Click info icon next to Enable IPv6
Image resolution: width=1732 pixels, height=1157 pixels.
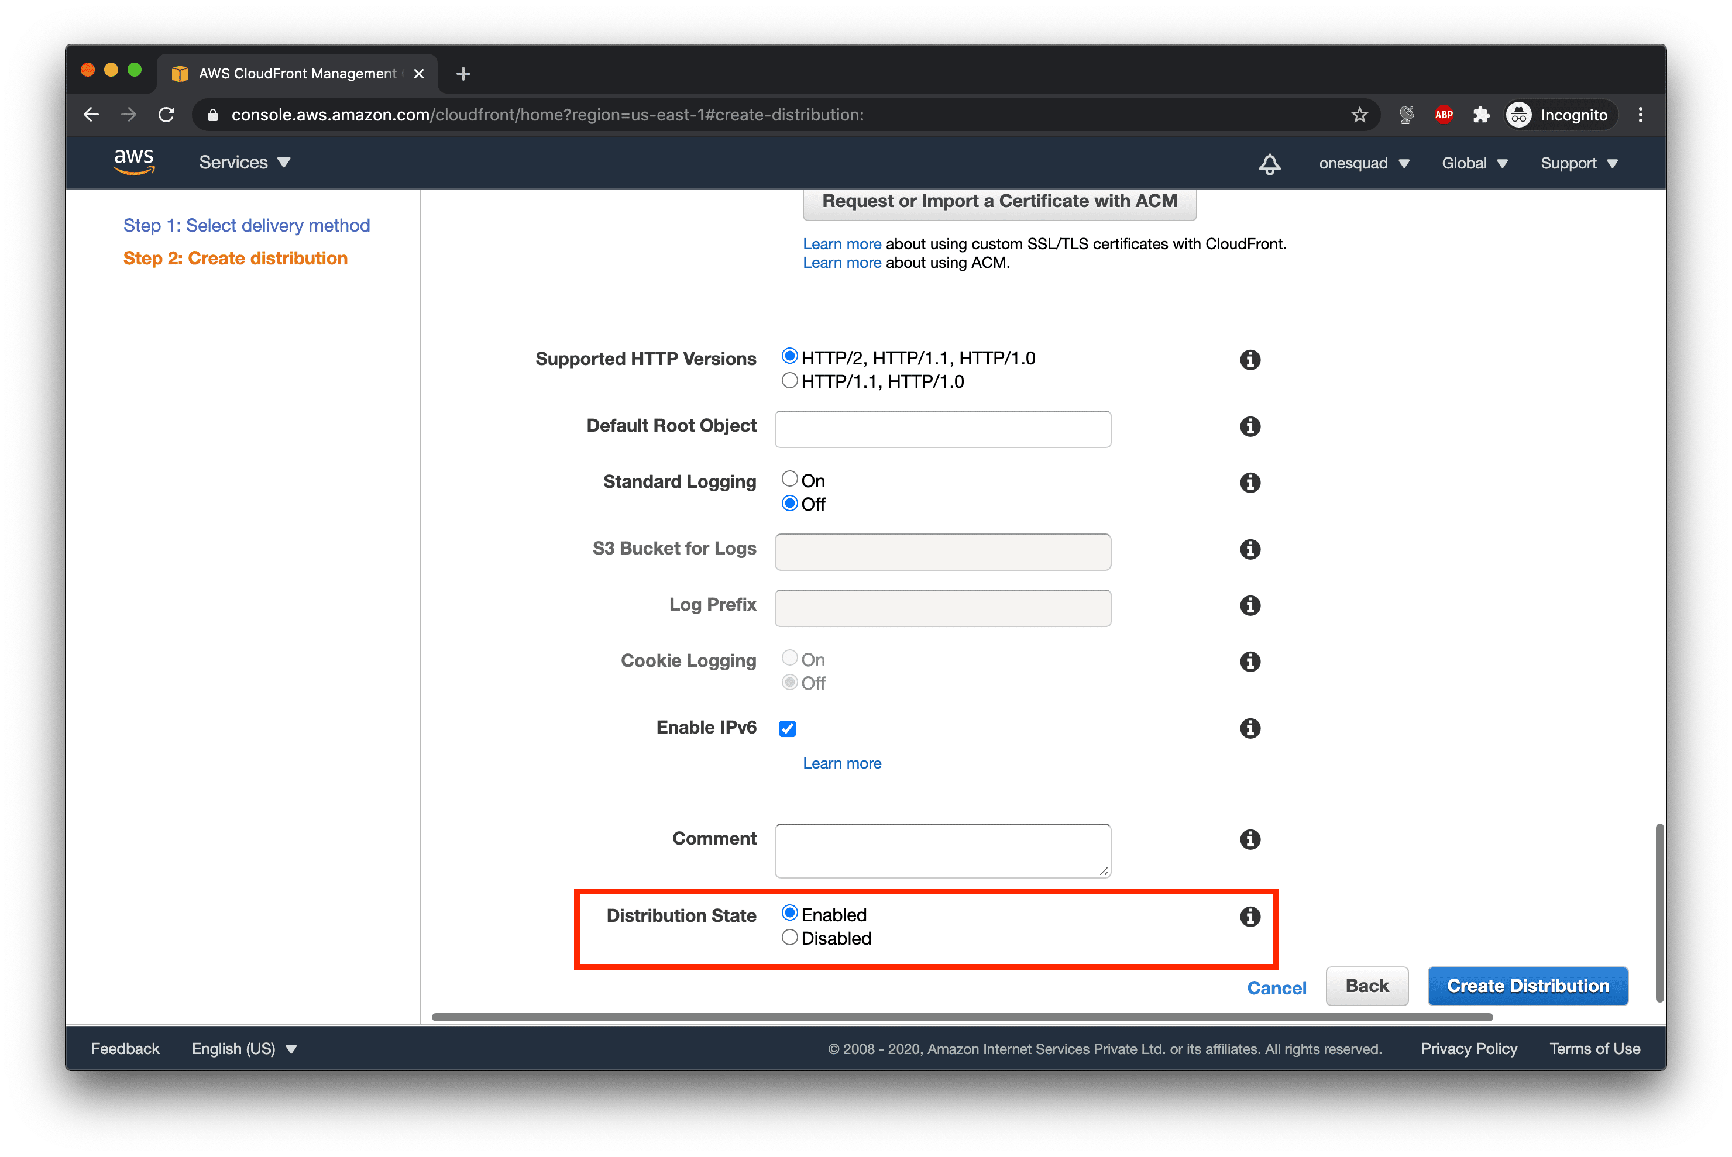pyautogui.click(x=1249, y=728)
